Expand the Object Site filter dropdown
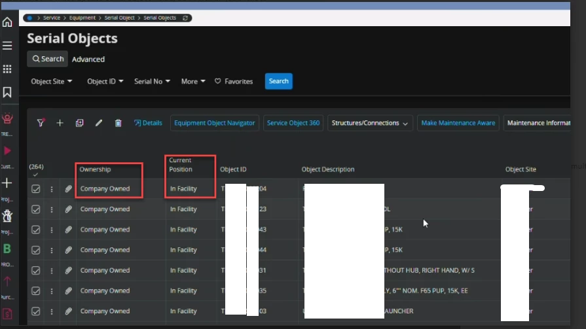Viewport: 586px width, 329px height. [52, 82]
